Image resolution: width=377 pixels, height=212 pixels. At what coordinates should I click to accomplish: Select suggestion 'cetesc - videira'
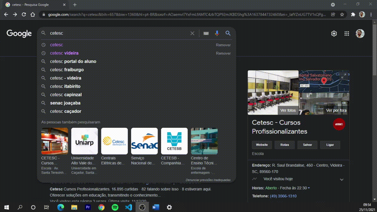[66, 78]
